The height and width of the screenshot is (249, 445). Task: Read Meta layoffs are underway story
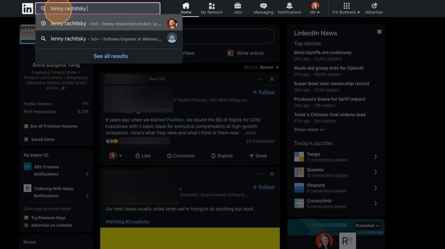[323, 53]
